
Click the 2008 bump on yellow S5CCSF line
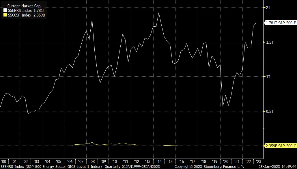click(92, 142)
